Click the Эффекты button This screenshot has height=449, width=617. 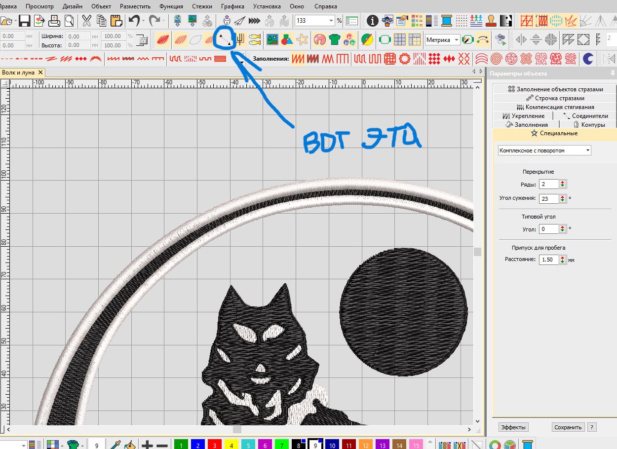click(x=513, y=427)
